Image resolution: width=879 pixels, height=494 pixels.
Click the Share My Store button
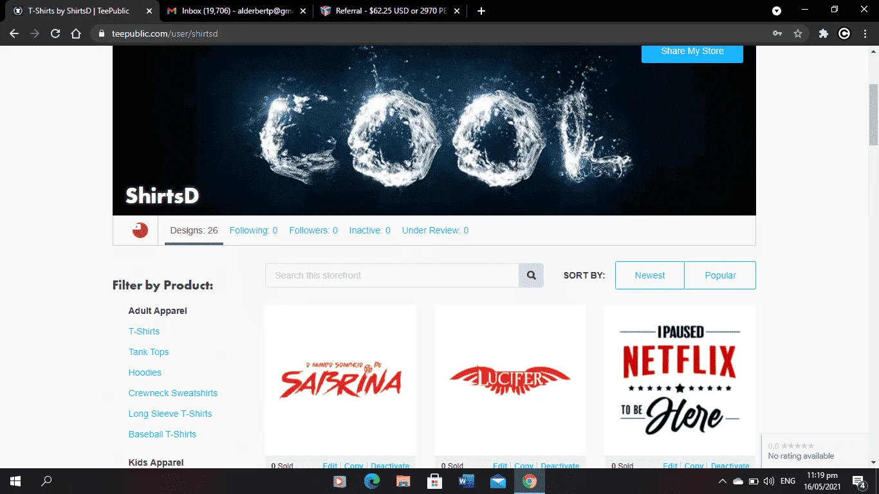pos(692,51)
